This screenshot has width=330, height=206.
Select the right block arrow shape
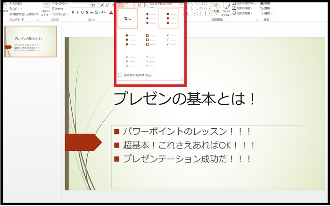pos(200,8)
